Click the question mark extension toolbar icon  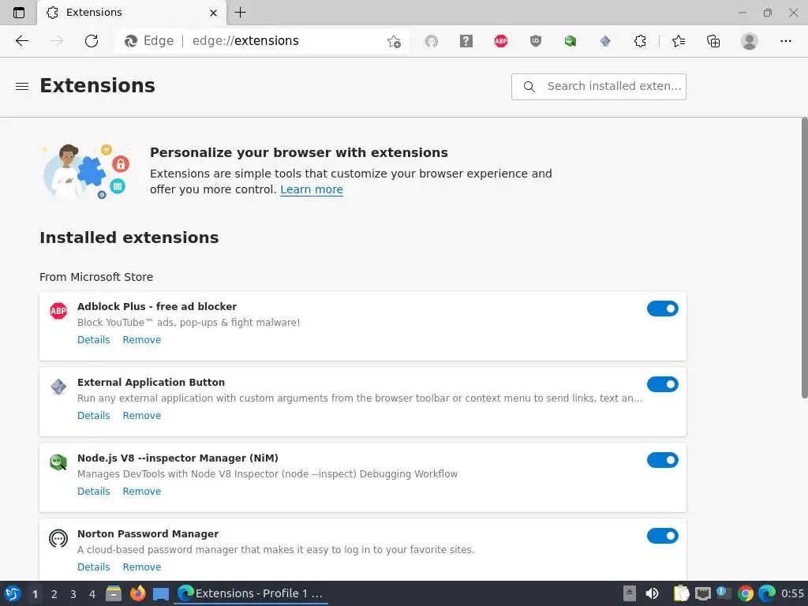pos(466,41)
